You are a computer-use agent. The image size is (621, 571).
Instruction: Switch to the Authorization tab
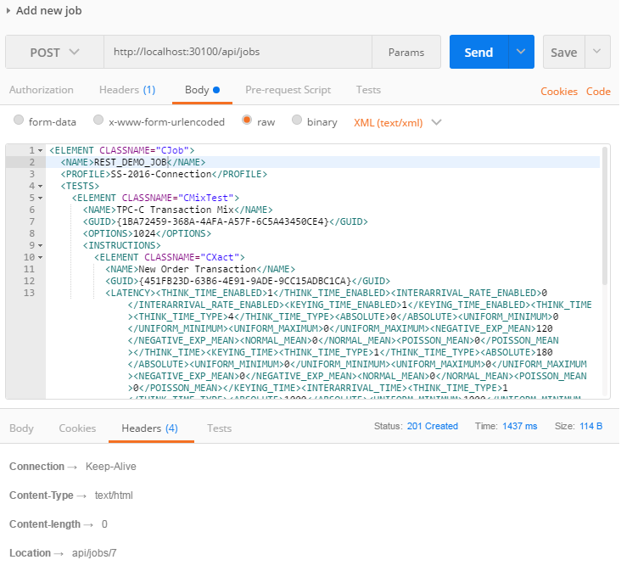[x=42, y=90]
